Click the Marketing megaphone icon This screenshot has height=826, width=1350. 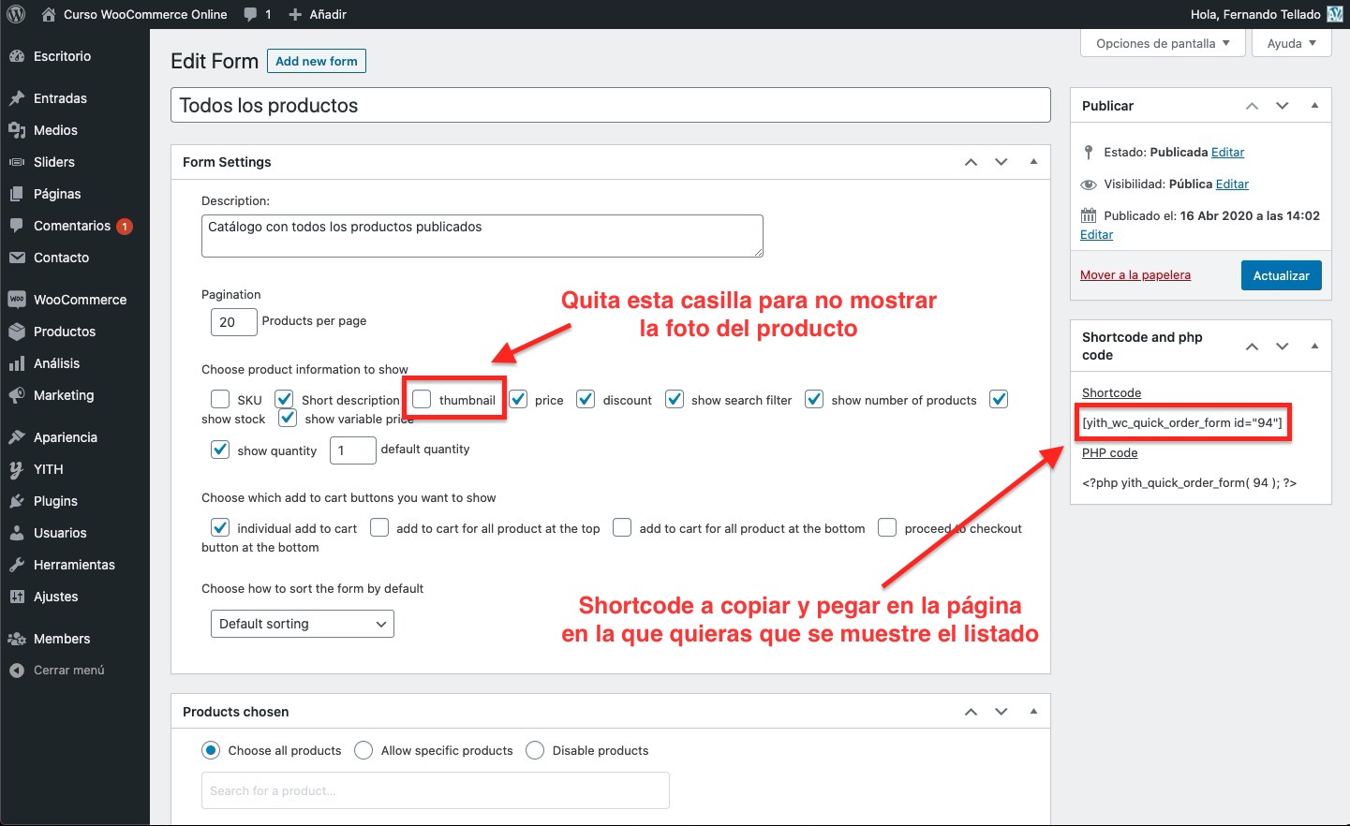[16, 395]
